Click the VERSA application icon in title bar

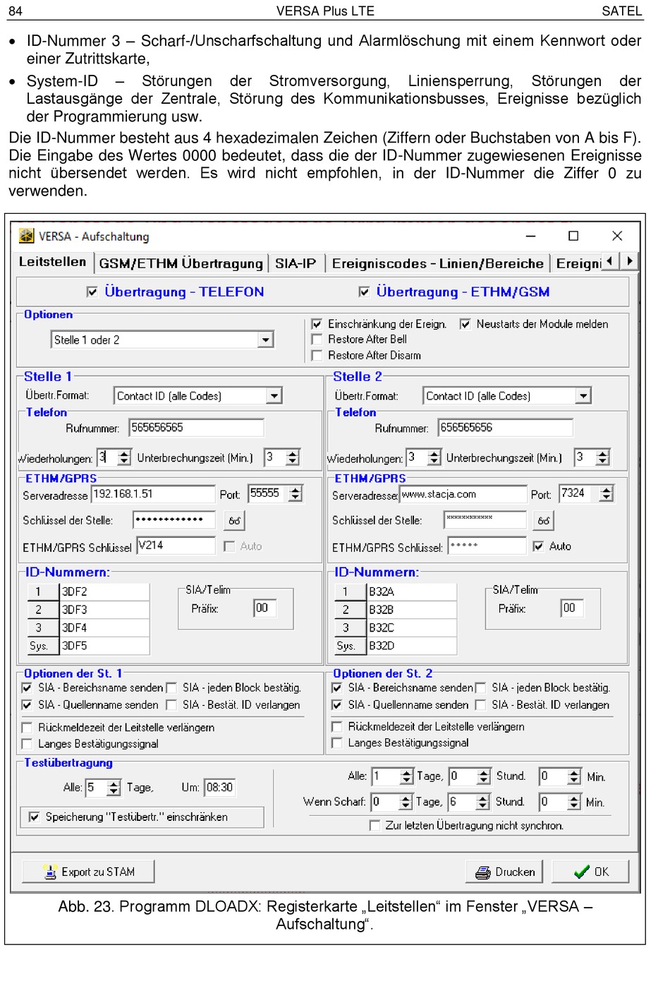(x=26, y=236)
